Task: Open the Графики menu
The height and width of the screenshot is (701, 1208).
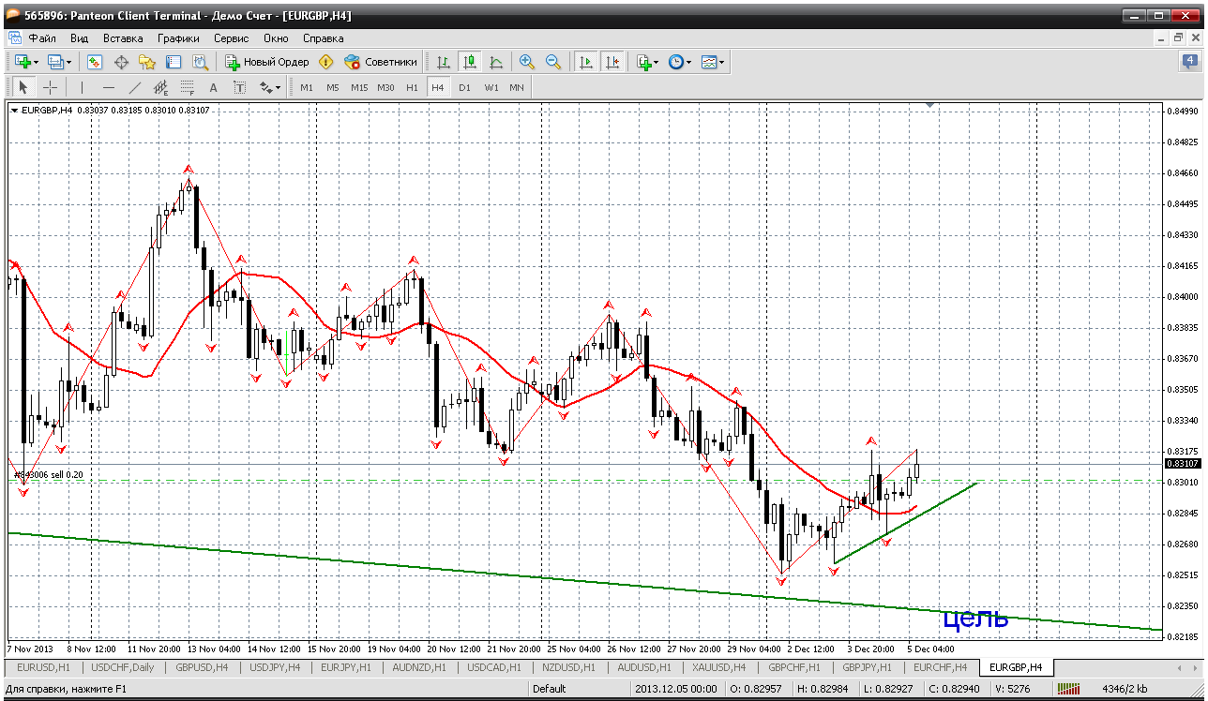Action: [x=178, y=38]
